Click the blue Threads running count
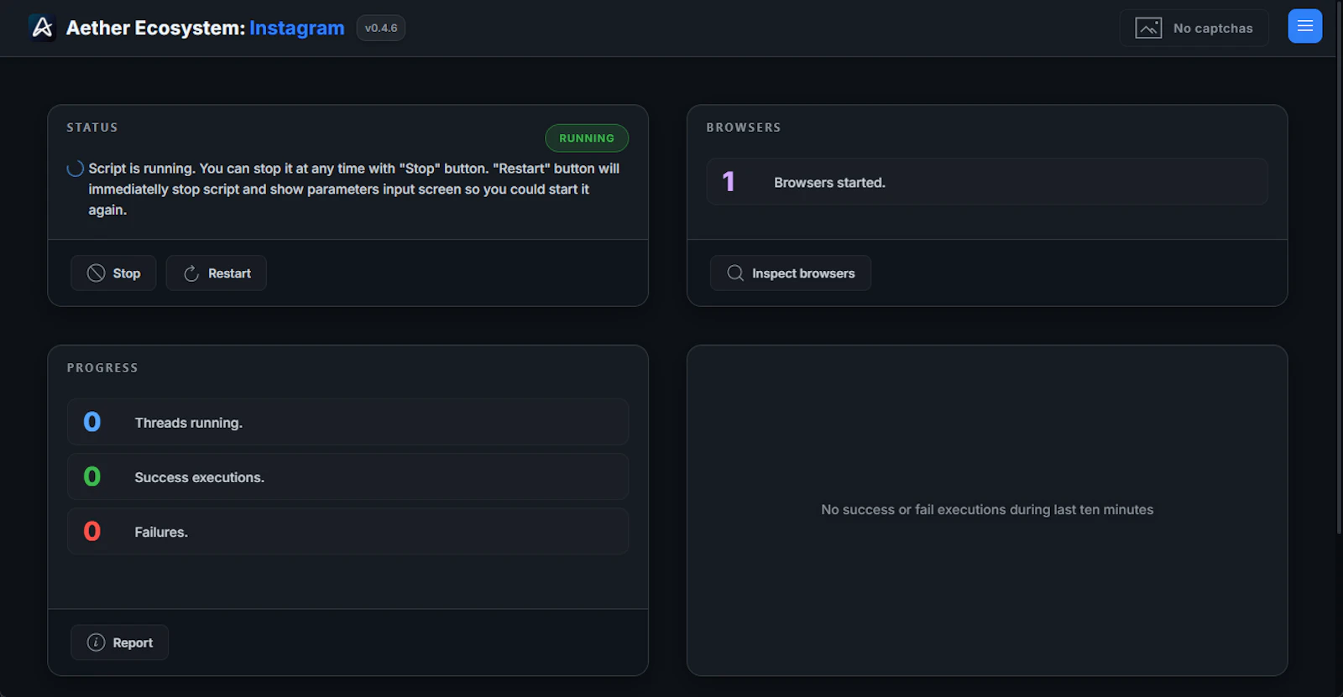The height and width of the screenshot is (697, 1343). (92, 422)
